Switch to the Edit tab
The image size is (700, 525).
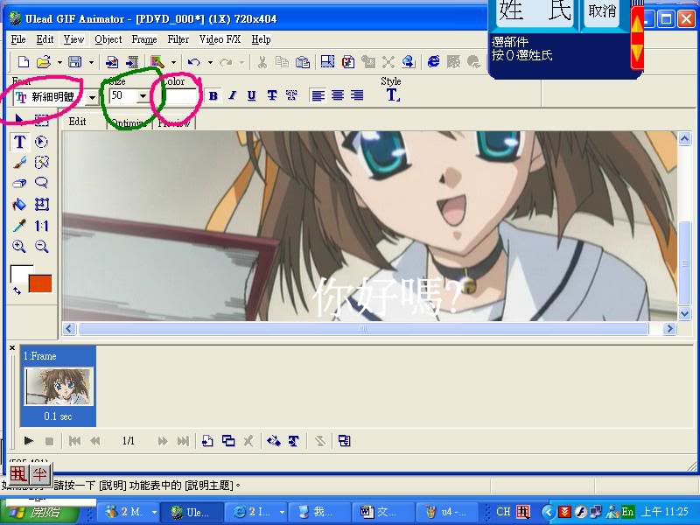point(78,122)
